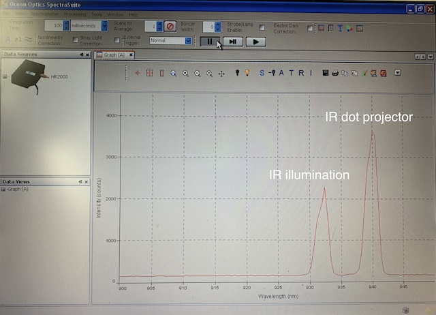Click the green pencil overlay icon

coord(364,73)
